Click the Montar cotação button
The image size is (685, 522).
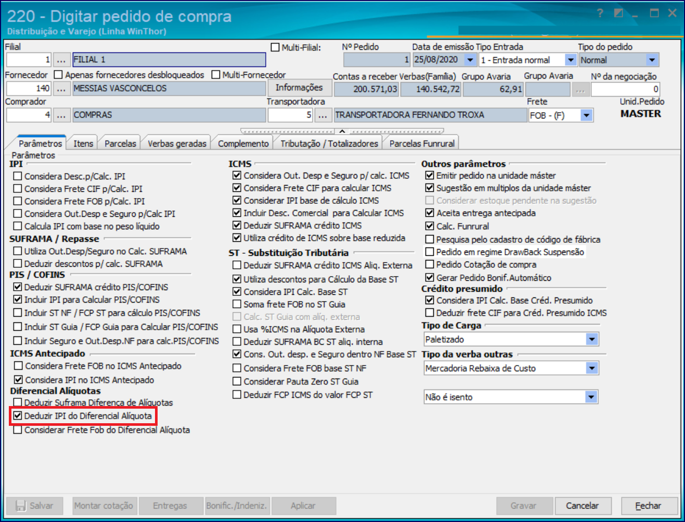tap(104, 506)
